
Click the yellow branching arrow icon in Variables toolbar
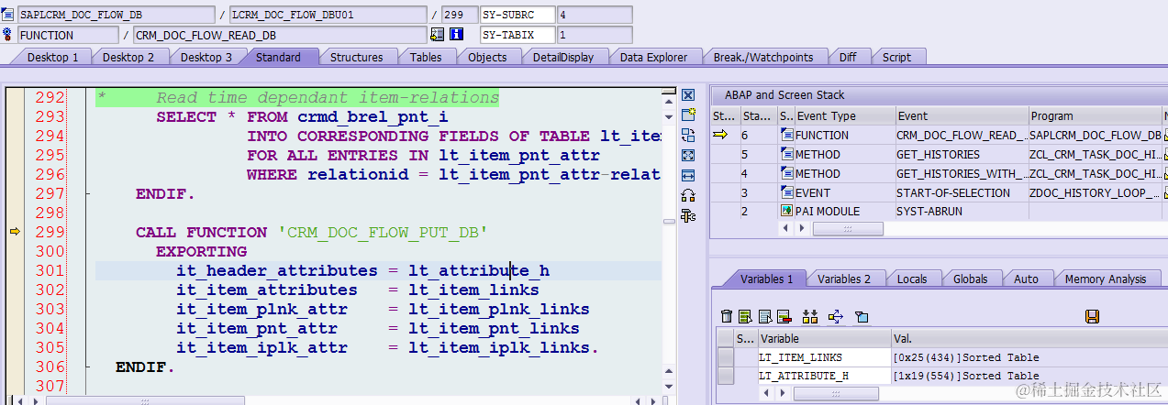[835, 316]
